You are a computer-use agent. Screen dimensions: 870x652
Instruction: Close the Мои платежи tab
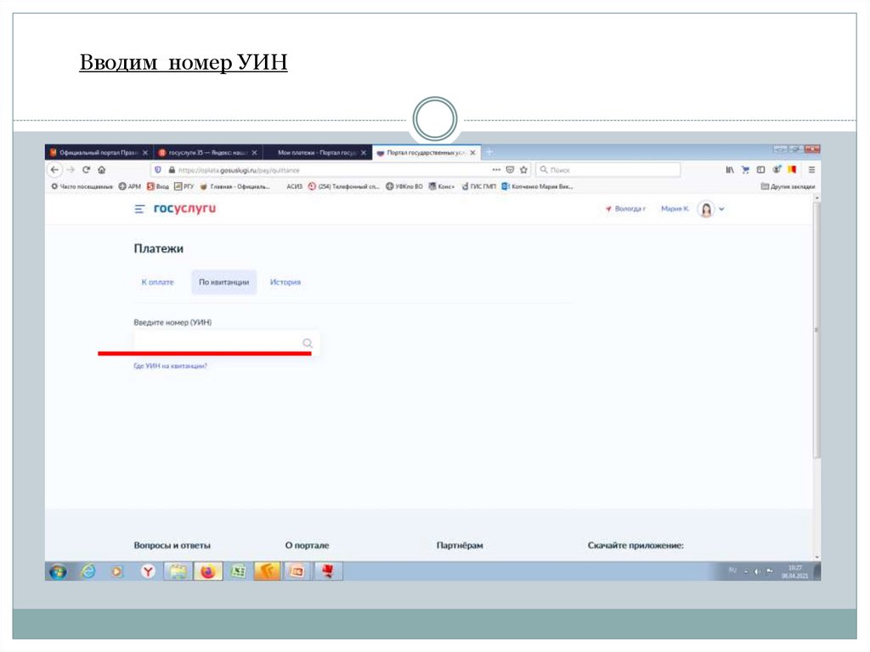364,152
